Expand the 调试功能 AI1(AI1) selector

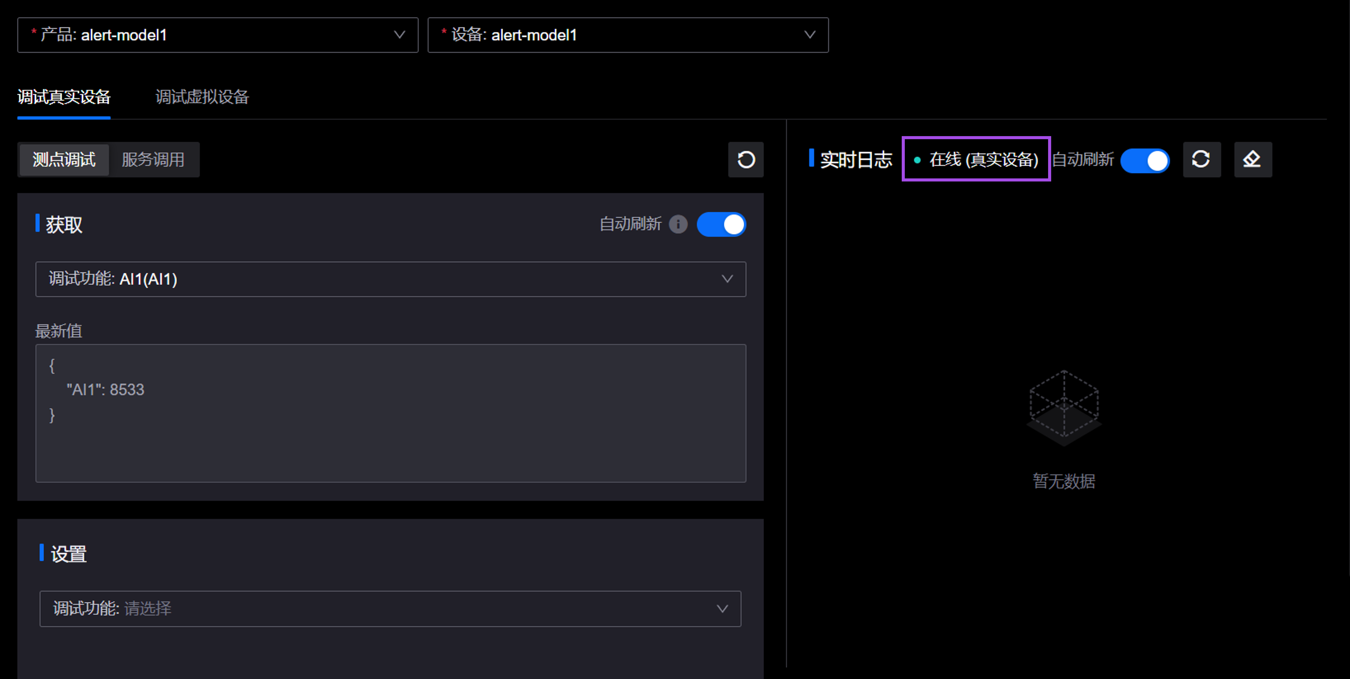pos(391,279)
